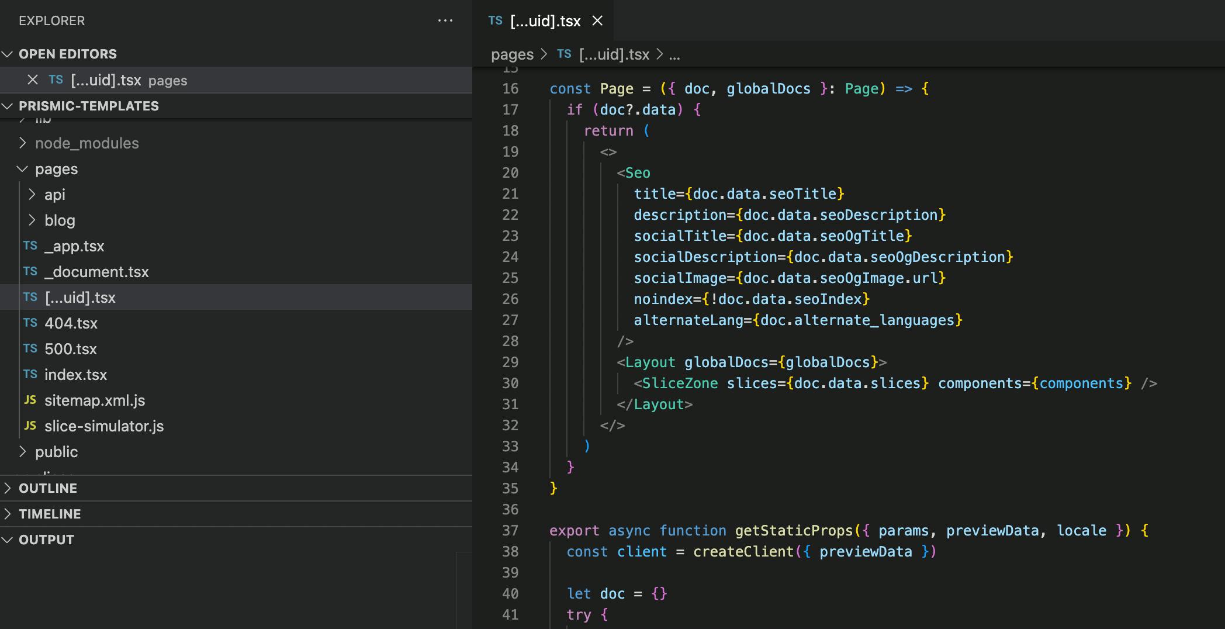The height and width of the screenshot is (629, 1225).
Task: Click the TS icon next to index.tsx
Action: (x=30, y=375)
